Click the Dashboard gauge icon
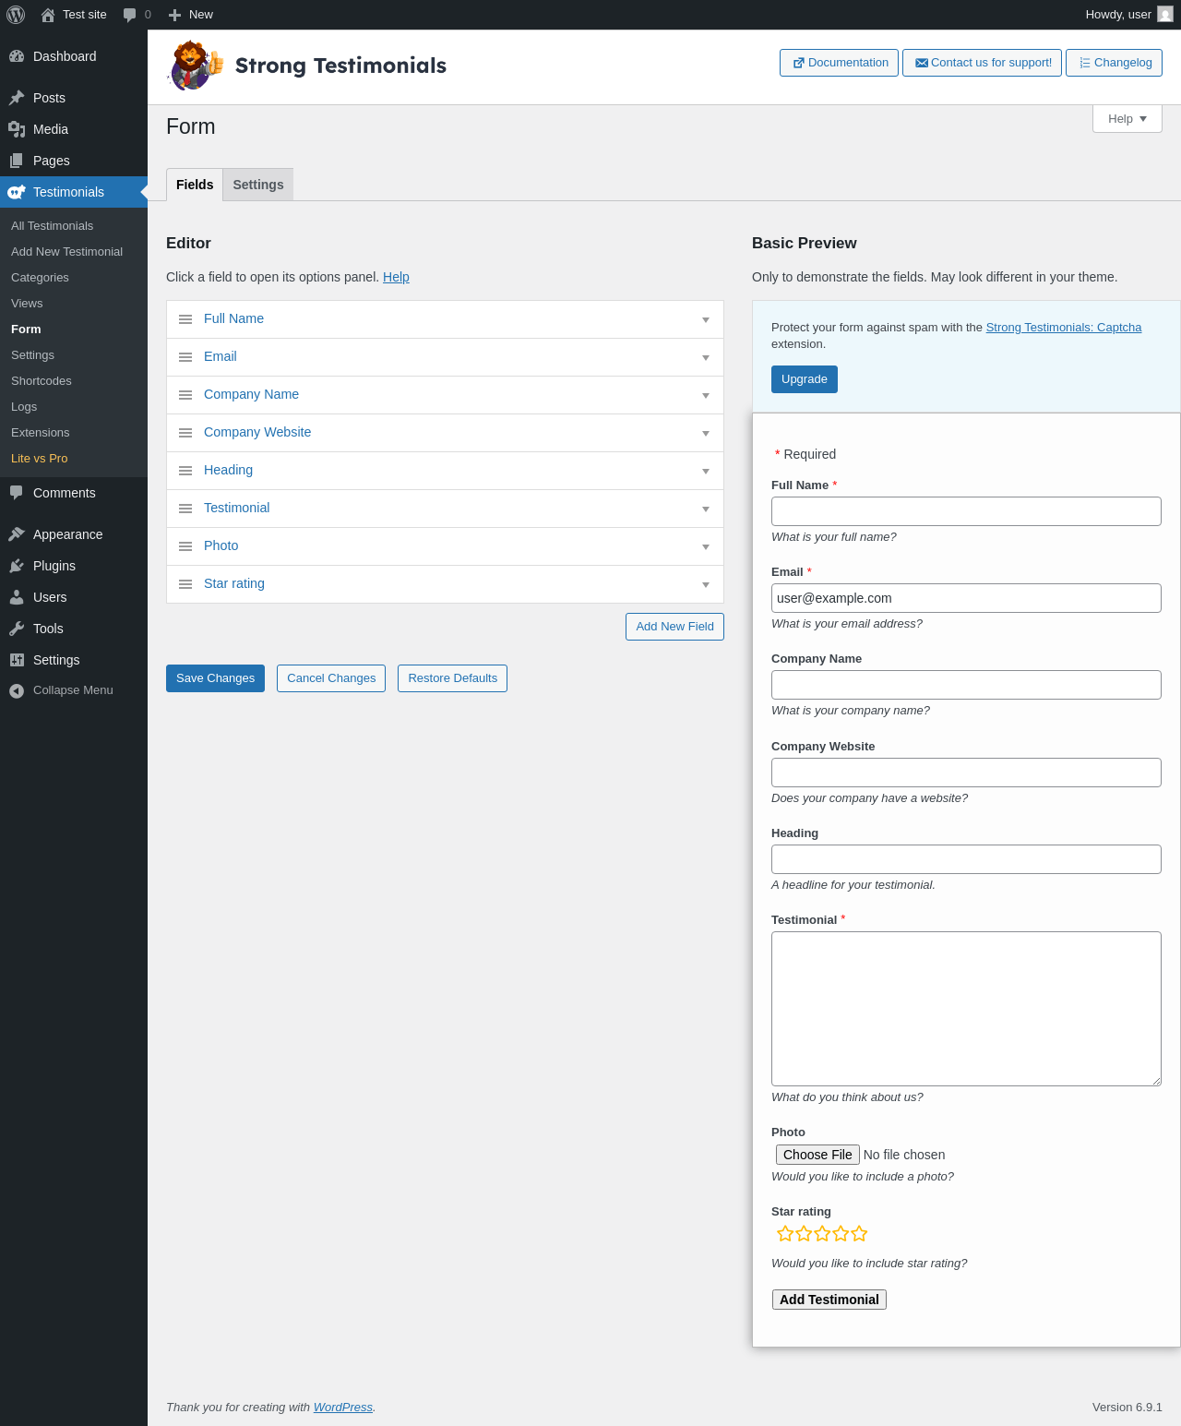 coord(17,56)
